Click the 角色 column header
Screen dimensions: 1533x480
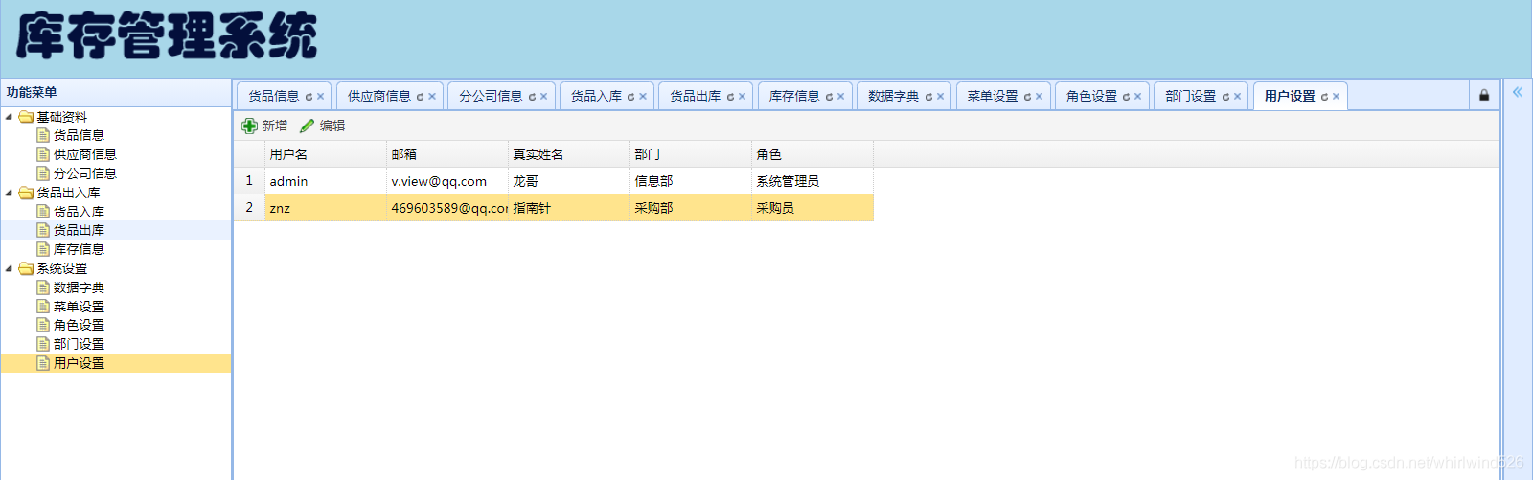[x=812, y=154]
